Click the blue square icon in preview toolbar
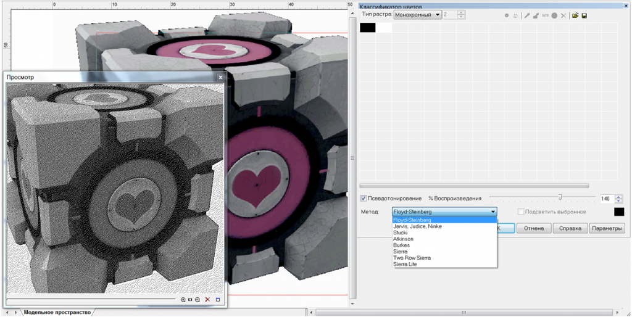 tap(218, 300)
